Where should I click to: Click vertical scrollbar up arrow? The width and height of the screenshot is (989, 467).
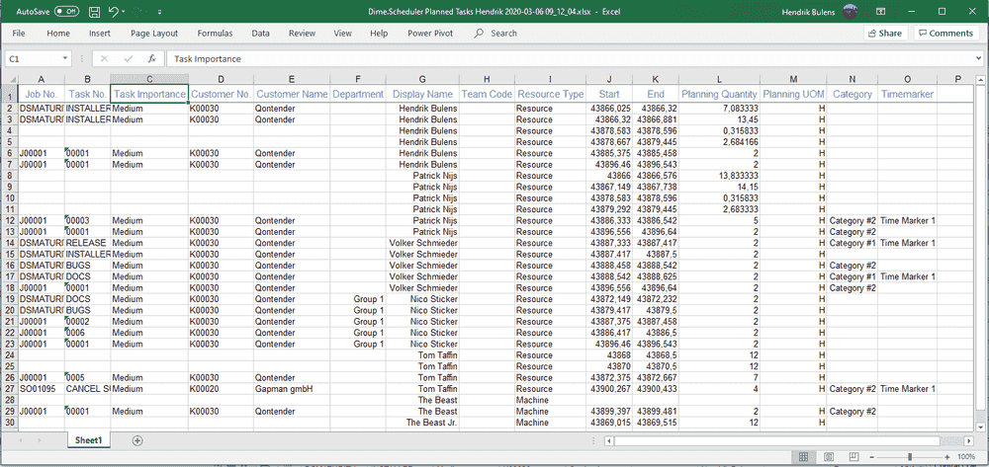980,80
